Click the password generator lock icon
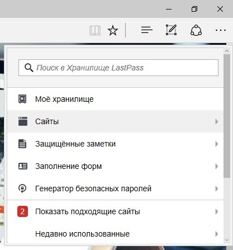Screen dimensions: 233x250 (x=22, y=188)
